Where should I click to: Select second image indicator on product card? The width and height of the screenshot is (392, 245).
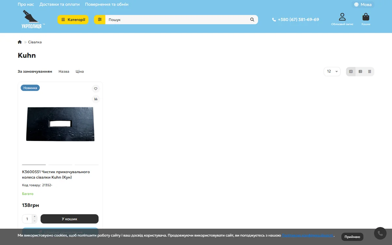(60, 165)
